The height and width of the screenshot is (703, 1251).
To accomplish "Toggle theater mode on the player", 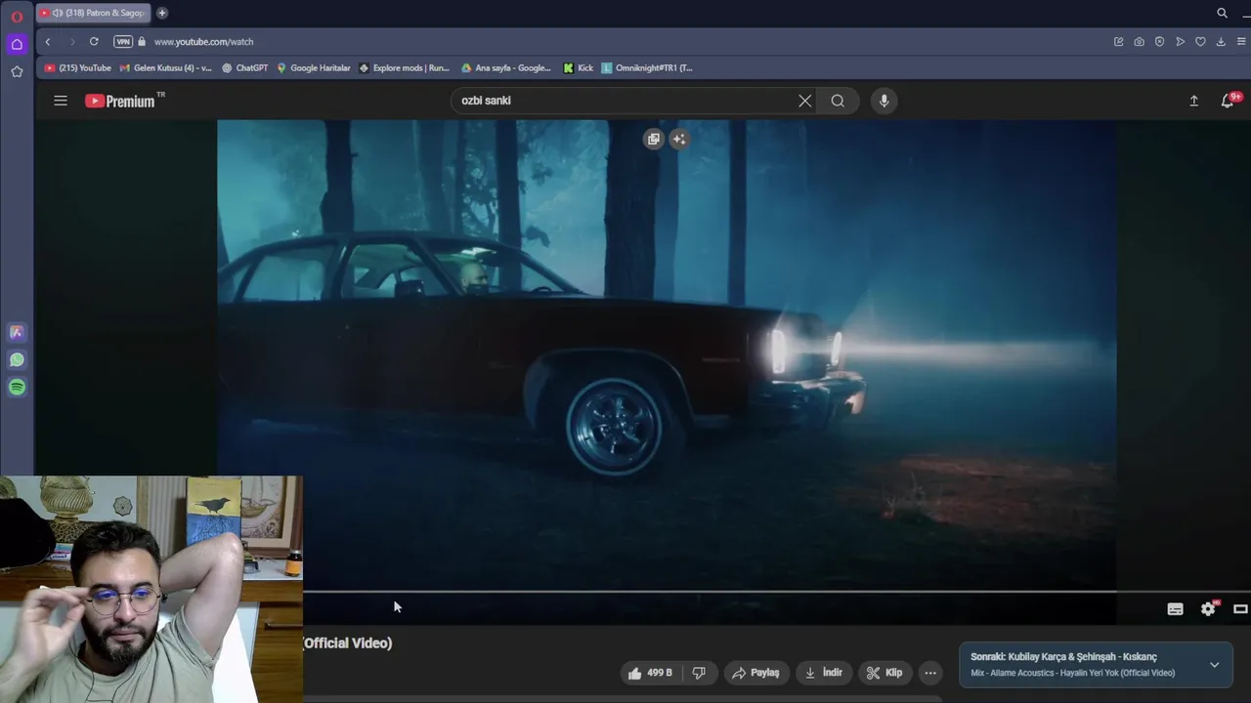I will (1240, 609).
